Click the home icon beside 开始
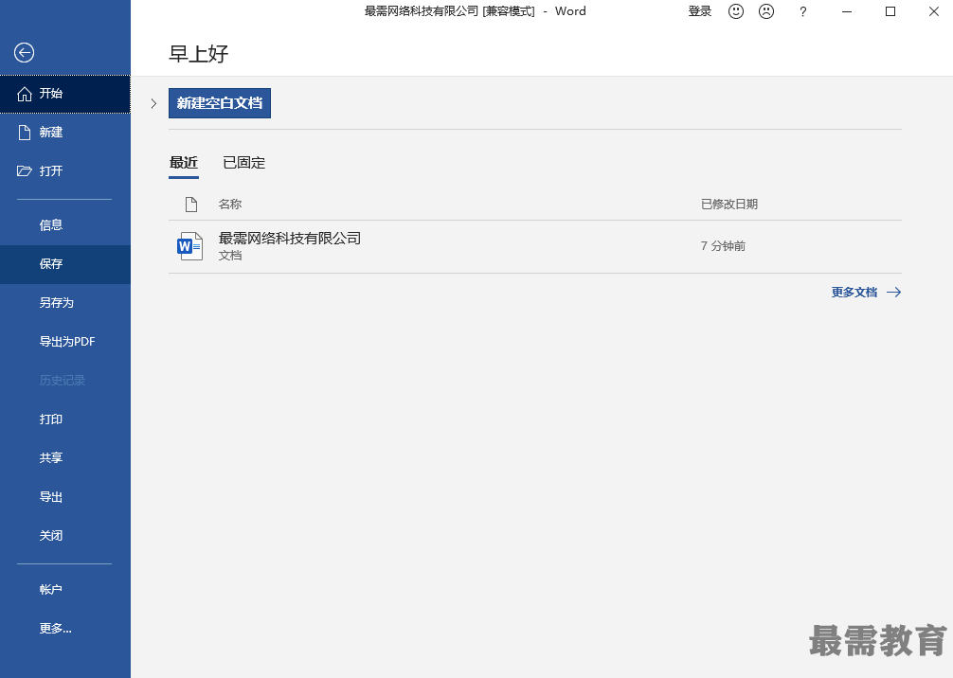 point(25,94)
